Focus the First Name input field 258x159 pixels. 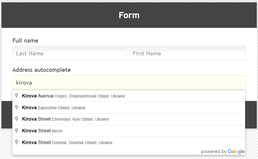pyautogui.click(x=187, y=53)
